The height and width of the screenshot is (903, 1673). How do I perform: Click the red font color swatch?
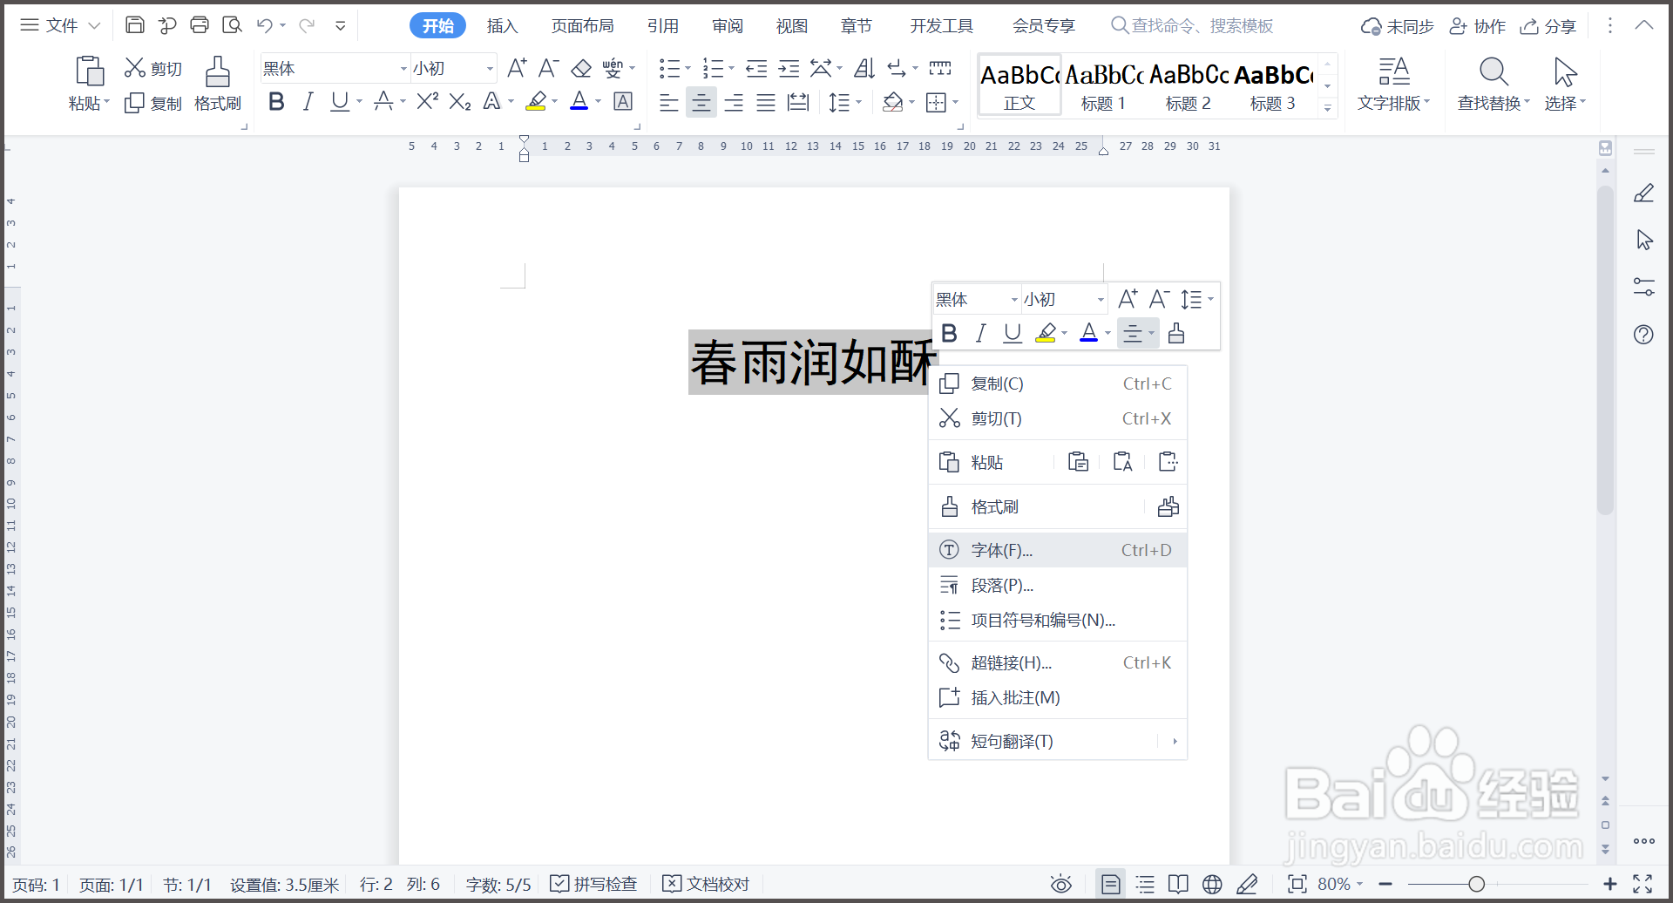point(579,102)
